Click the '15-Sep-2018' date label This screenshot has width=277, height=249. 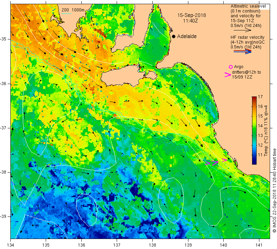[192, 15]
